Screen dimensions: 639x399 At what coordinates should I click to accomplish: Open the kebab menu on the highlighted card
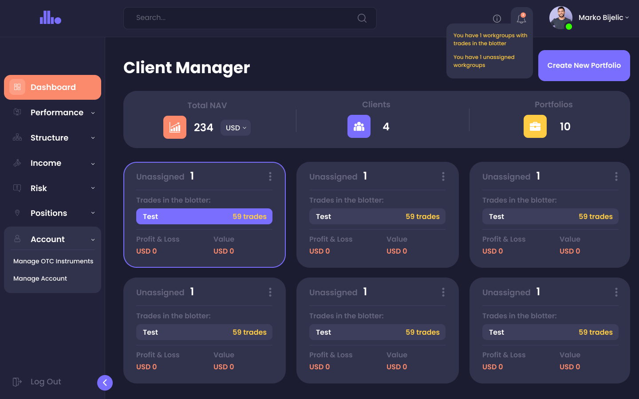coord(270,176)
